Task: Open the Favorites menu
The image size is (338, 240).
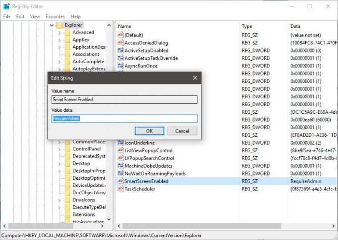Action: point(56,16)
